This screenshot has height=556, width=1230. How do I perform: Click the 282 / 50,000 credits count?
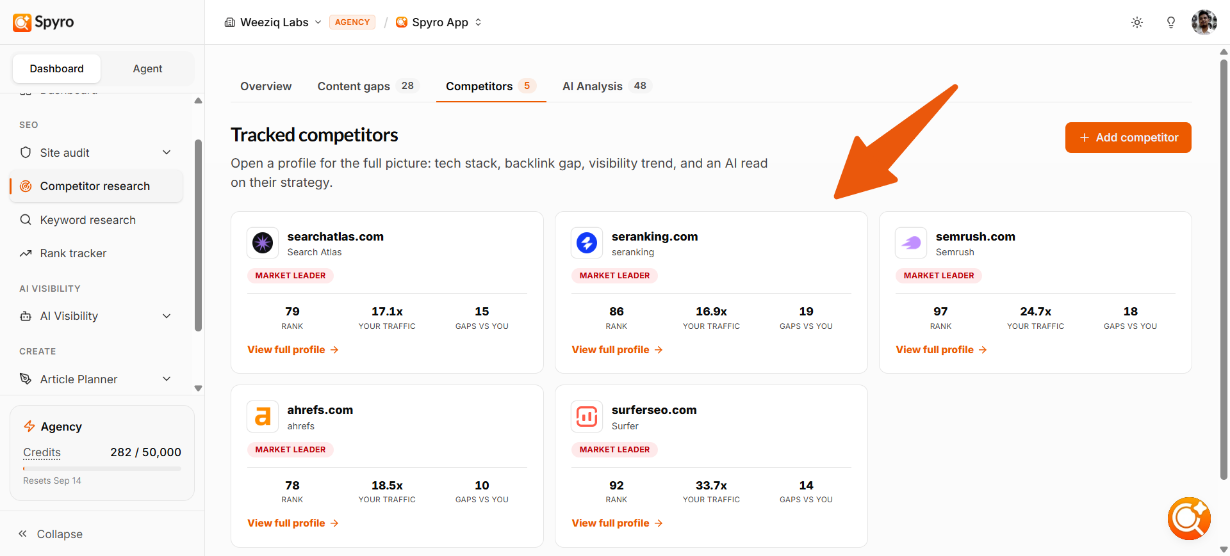tap(145, 452)
